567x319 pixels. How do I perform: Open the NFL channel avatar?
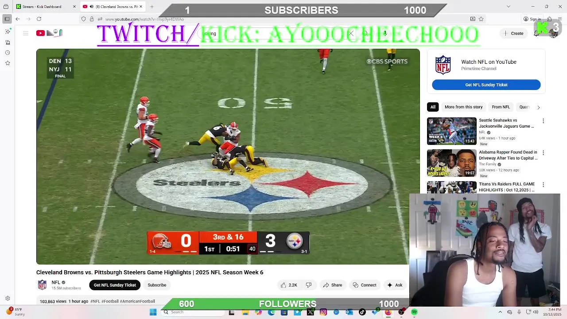pyautogui.click(x=42, y=285)
